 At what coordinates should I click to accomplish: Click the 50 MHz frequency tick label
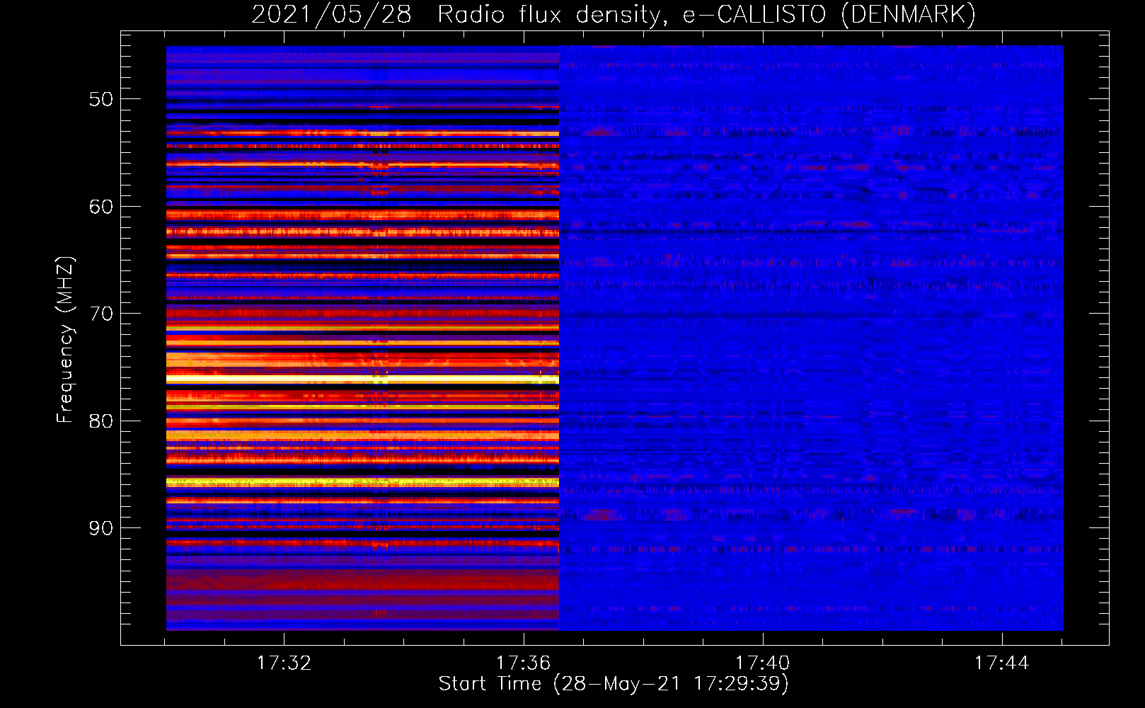tap(101, 99)
